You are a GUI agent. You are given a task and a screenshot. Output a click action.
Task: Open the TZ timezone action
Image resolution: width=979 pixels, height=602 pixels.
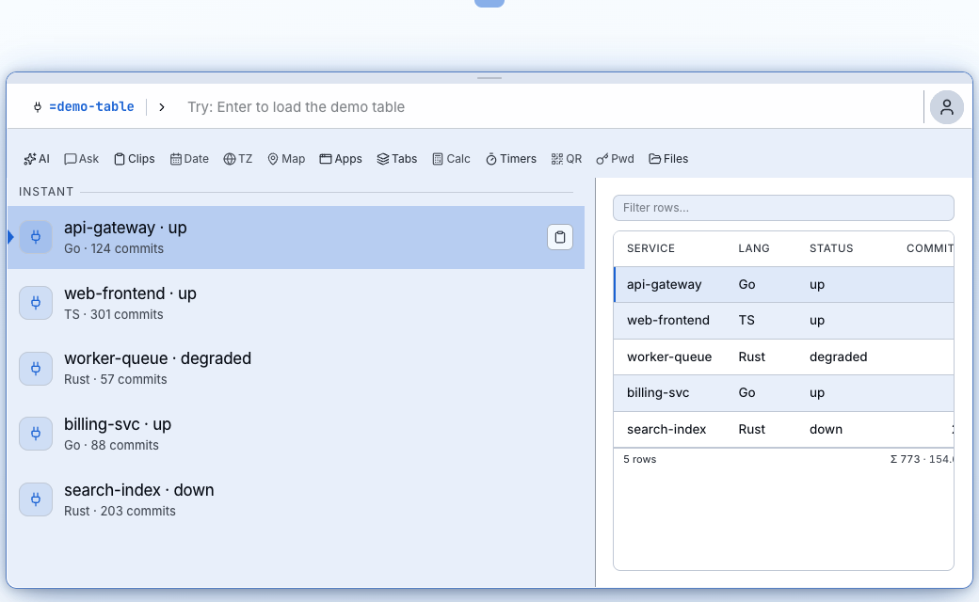point(238,159)
